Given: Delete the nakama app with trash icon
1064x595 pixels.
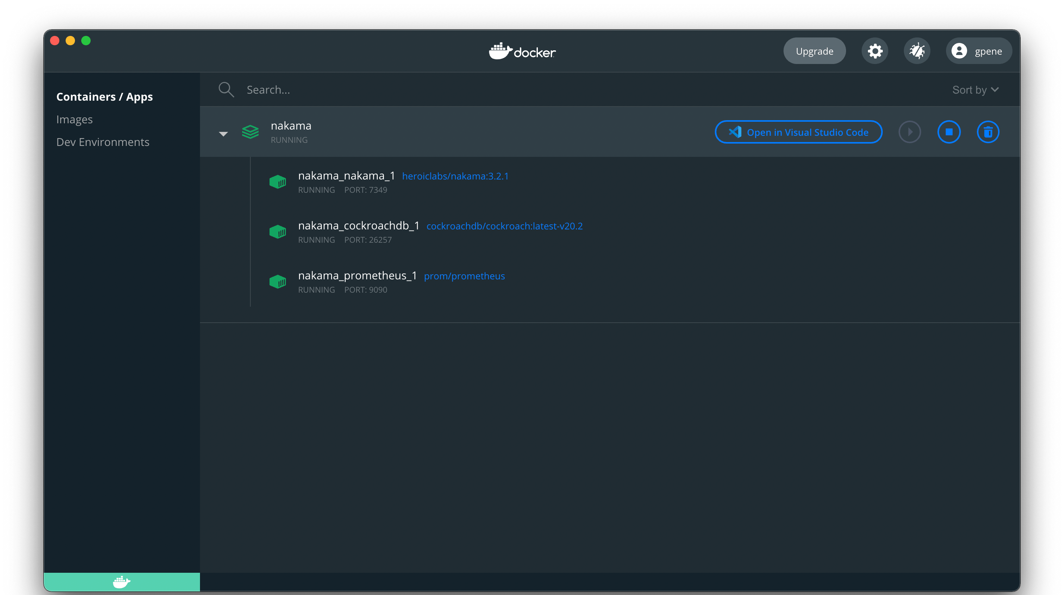Looking at the screenshot, I should point(987,132).
